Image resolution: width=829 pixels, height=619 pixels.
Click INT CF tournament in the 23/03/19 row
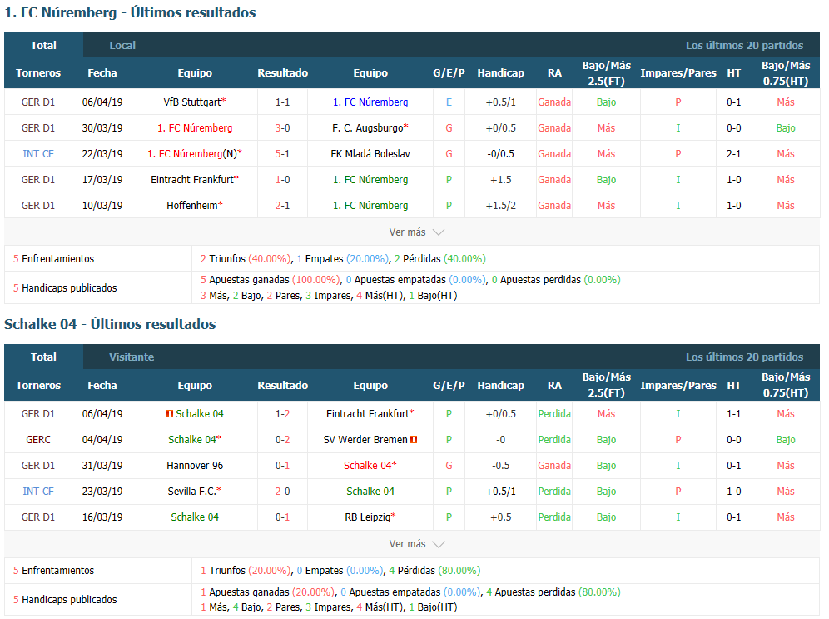(38, 492)
